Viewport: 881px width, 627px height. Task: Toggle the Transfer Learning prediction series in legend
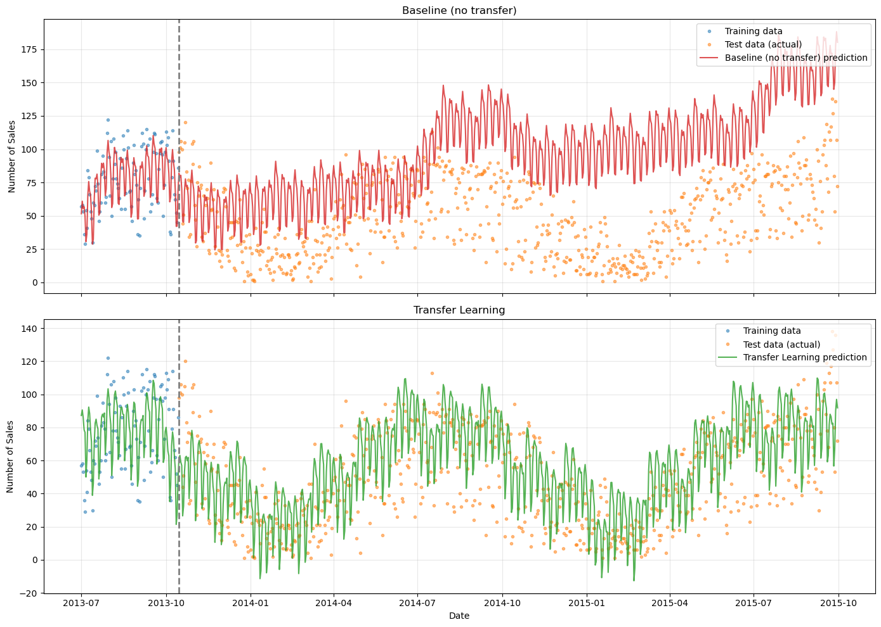804,357
